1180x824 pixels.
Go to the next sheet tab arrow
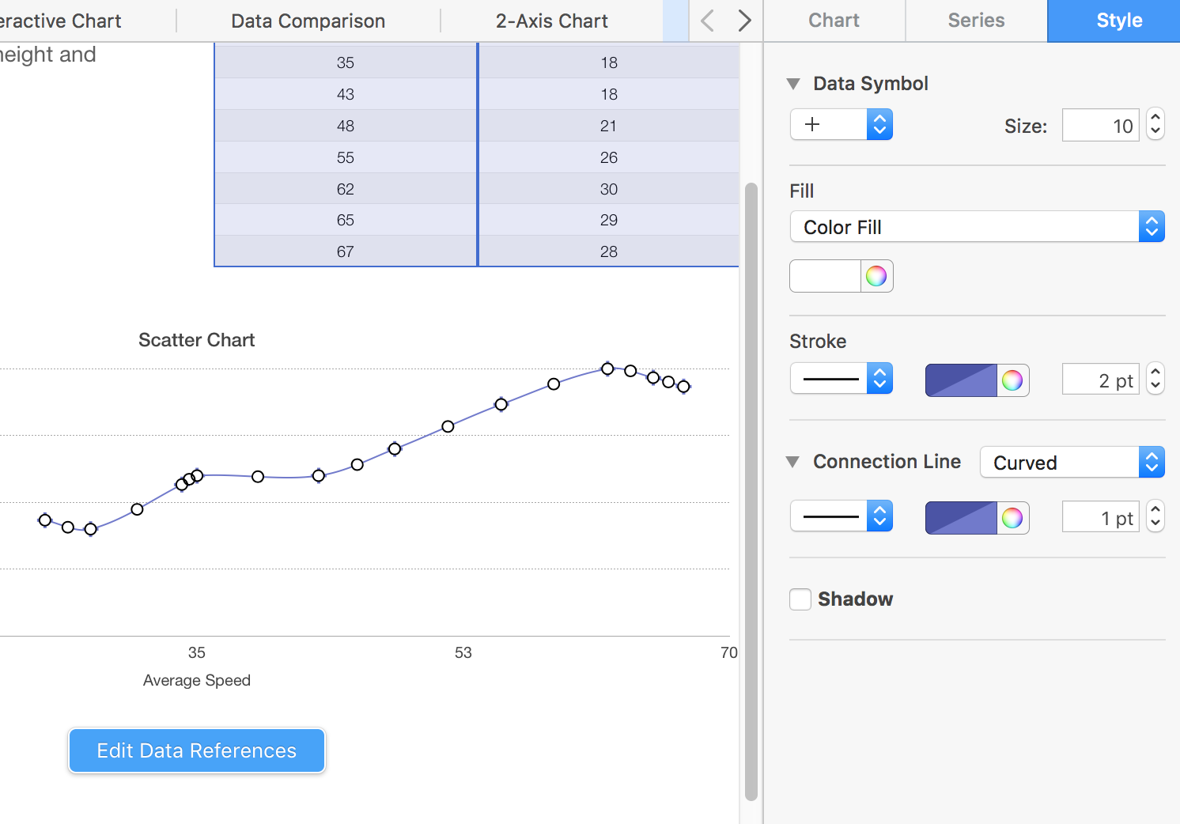coord(744,21)
